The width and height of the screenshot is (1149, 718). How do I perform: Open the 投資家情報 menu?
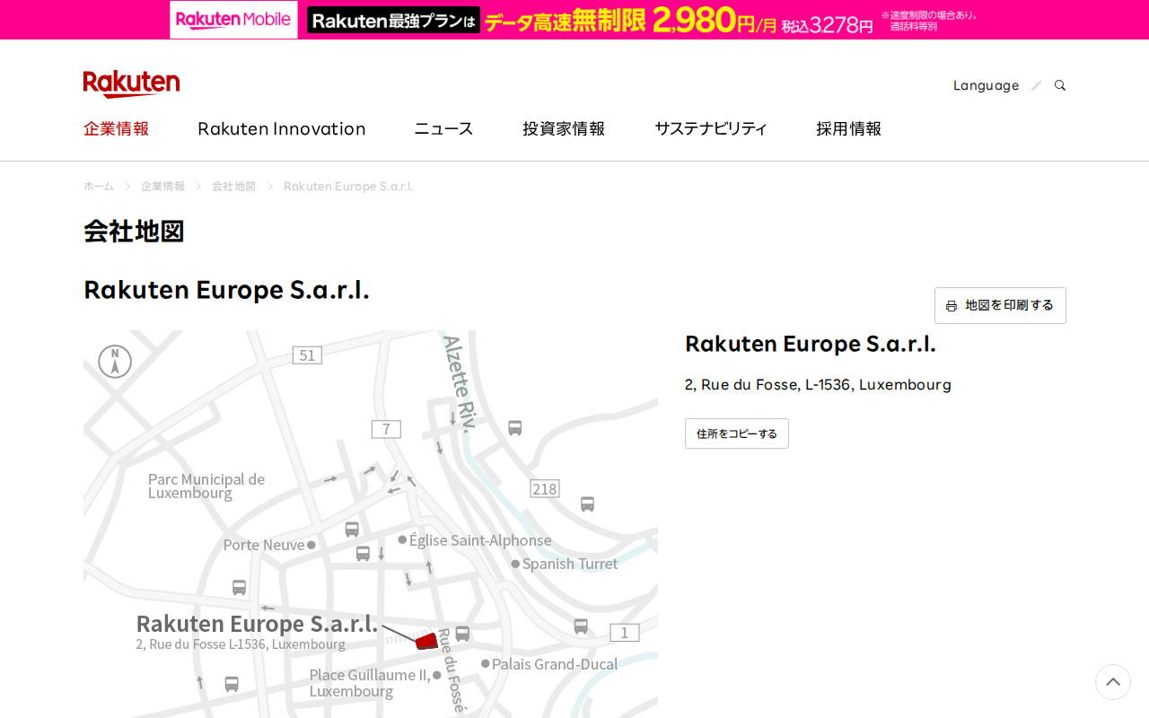point(564,128)
